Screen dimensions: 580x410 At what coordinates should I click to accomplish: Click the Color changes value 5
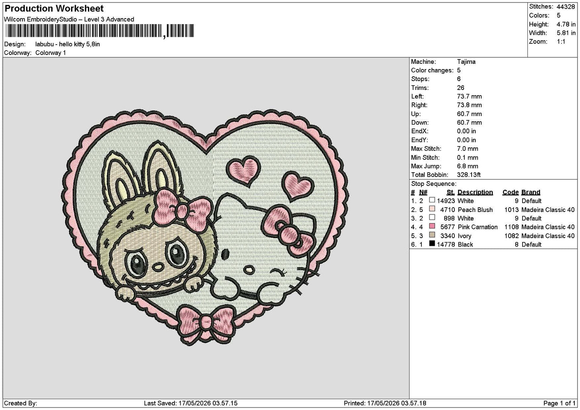click(x=459, y=71)
